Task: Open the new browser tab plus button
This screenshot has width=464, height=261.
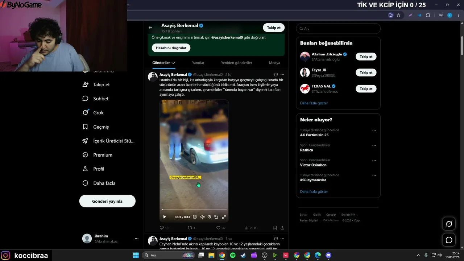Action: pos(128,5)
